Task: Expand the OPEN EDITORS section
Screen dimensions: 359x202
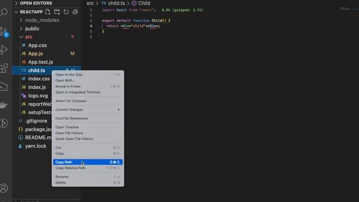Action: pyautogui.click(x=16, y=3)
